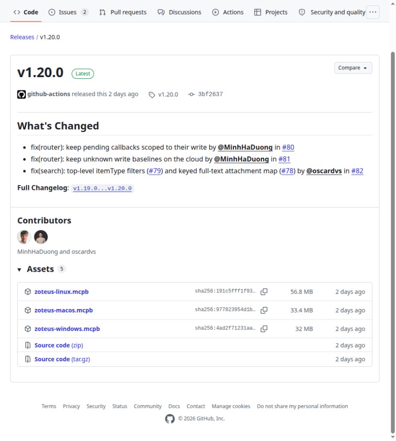Collapse the Assets section
Image resolution: width=396 pixels, height=441 pixels.
click(19, 270)
